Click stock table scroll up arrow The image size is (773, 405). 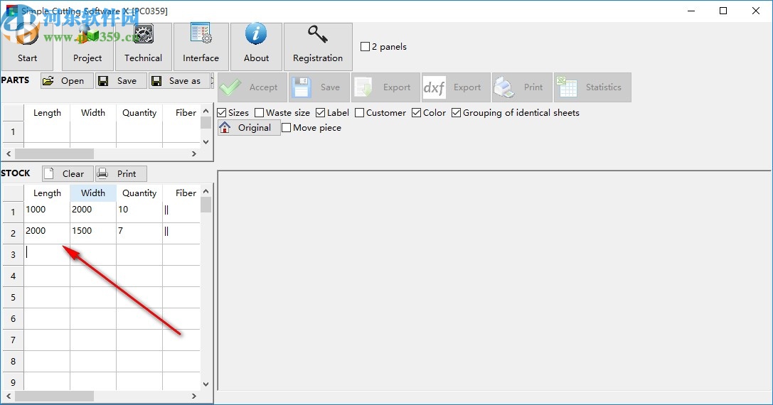pyautogui.click(x=206, y=191)
